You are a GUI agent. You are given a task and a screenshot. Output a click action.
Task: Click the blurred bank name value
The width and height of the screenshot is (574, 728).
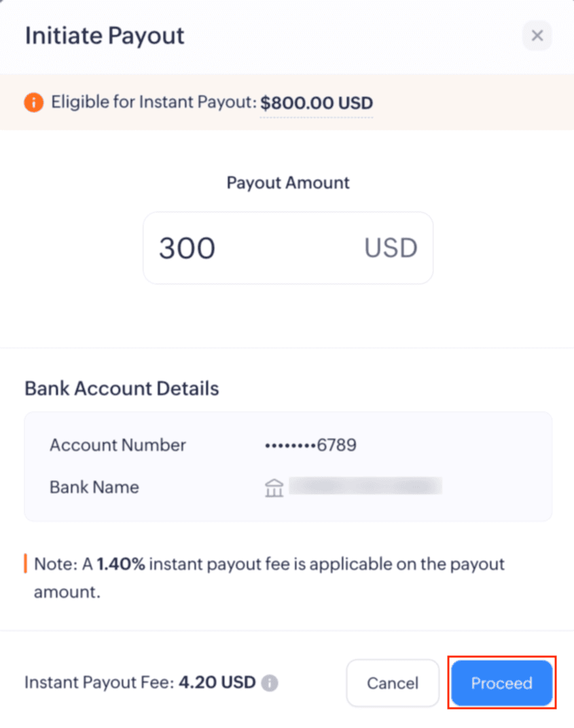tap(365, 486)
